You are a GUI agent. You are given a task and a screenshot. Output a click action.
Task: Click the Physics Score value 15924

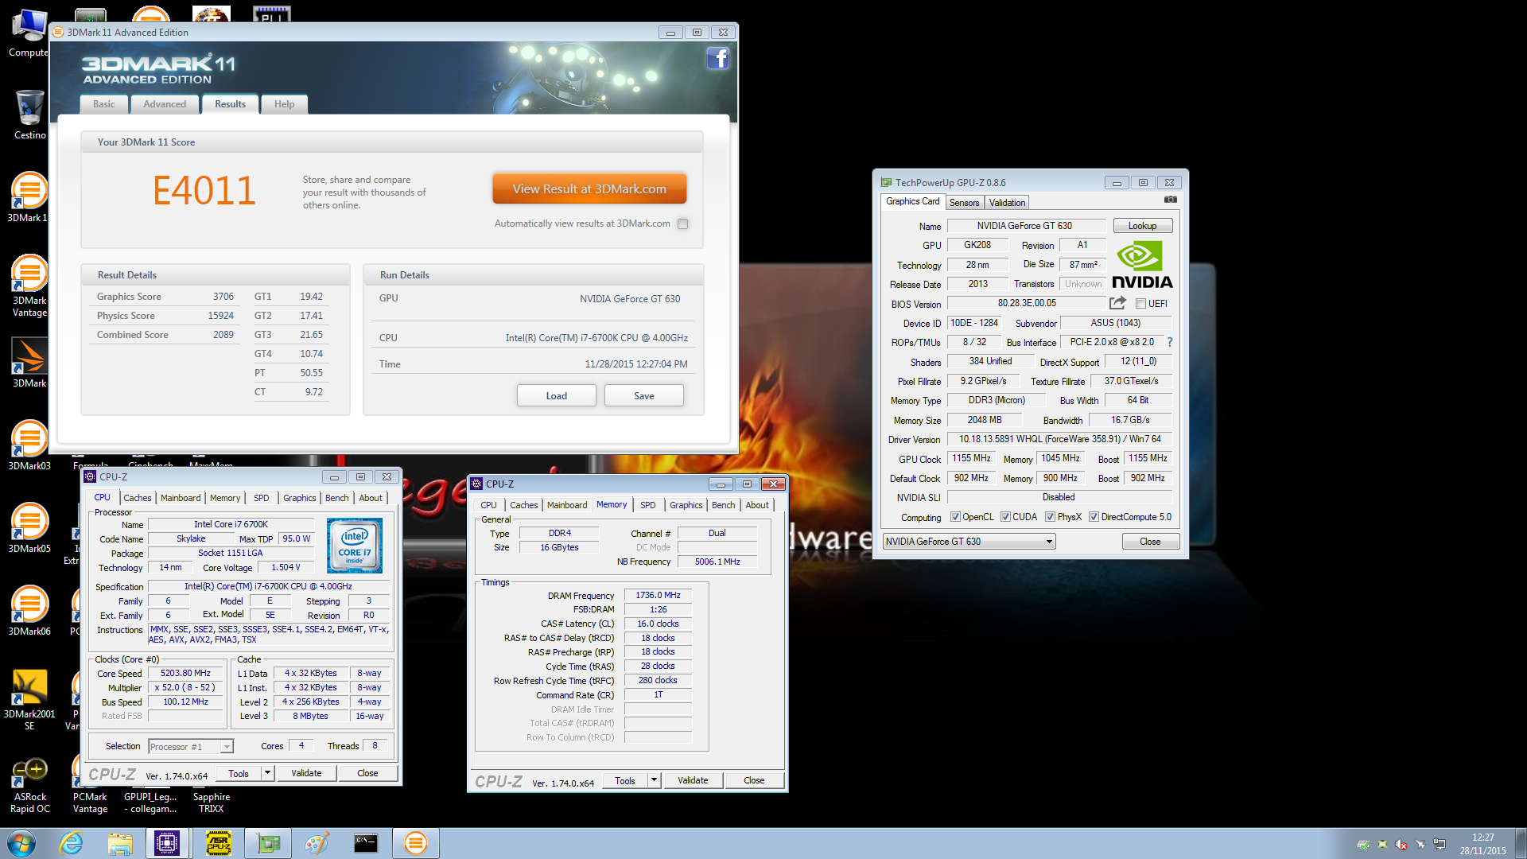click(x=220, y=316)
